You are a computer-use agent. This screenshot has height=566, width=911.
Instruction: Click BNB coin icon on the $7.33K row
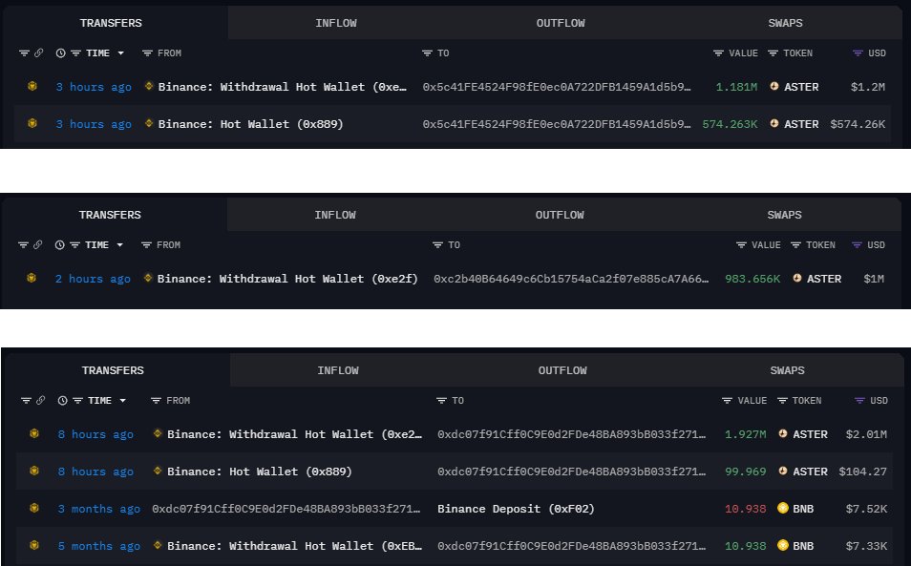pos(783,545)
